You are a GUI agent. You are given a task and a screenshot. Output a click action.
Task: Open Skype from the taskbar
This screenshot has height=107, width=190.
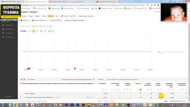click(x=140, y=105)
